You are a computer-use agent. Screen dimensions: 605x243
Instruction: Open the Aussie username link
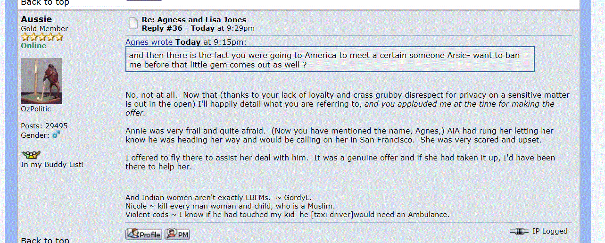pos(36,19)
